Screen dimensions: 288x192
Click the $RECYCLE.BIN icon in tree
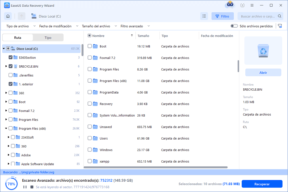click(16, 66)
